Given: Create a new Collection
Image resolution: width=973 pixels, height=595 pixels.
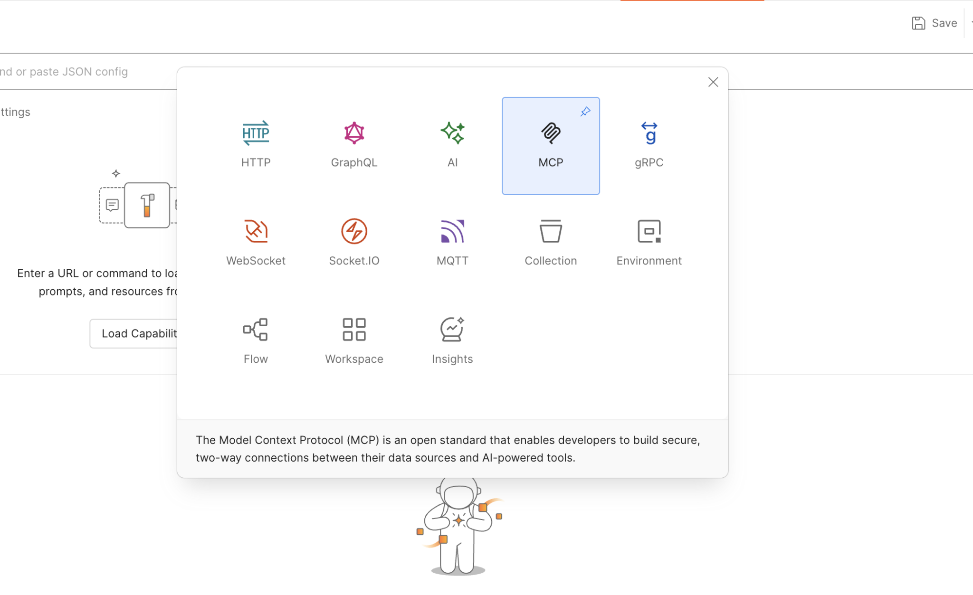Looking at the screenshot, I should (x=551, y=244).
